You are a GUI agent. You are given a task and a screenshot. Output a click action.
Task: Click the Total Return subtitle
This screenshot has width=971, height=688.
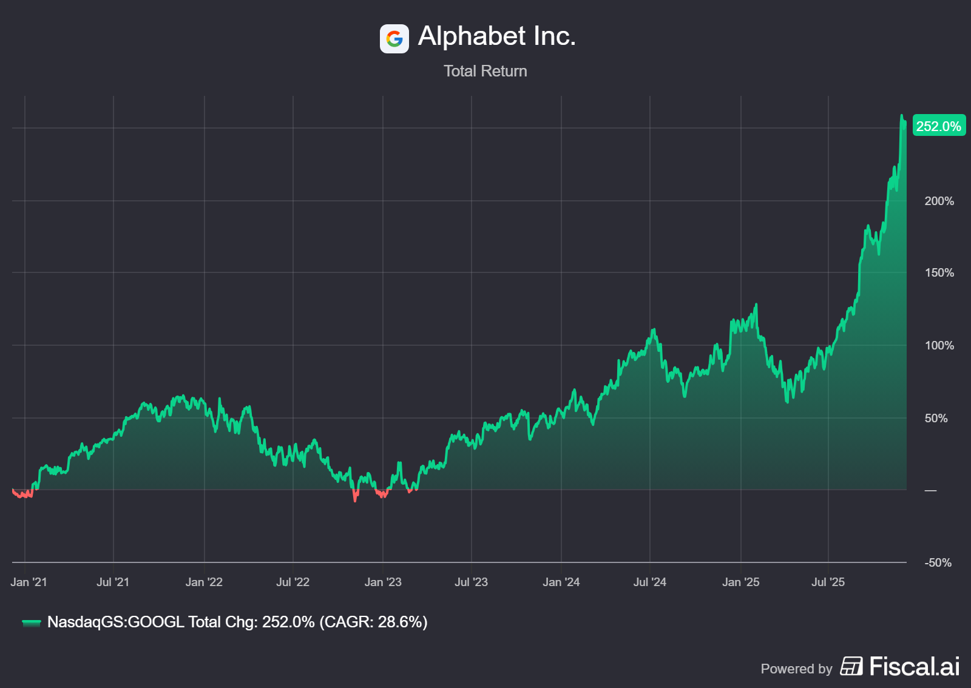485,71
